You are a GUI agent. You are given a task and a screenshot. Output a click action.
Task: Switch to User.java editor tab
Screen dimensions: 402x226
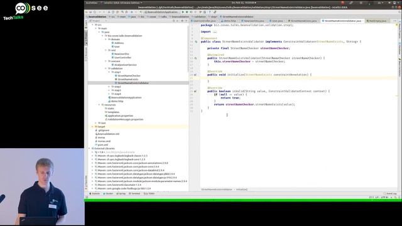coord(276,21)
